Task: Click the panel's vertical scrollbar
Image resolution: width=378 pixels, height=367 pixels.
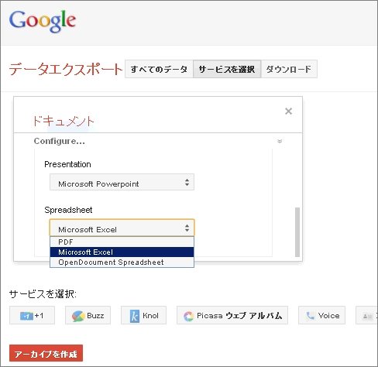Action: click(297, 232)
